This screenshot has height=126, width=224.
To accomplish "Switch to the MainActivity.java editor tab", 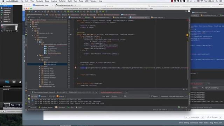I will [76, 17].
